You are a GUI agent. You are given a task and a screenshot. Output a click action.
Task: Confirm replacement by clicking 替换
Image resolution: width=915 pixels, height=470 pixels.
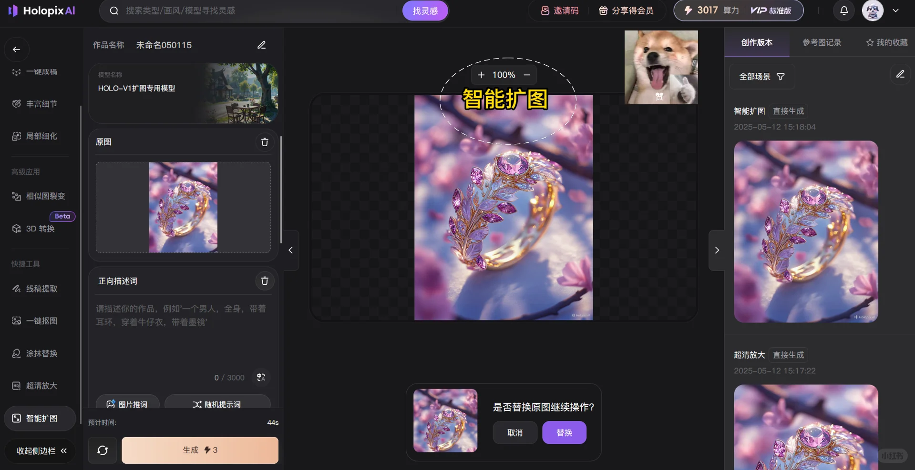click(564, 432)
